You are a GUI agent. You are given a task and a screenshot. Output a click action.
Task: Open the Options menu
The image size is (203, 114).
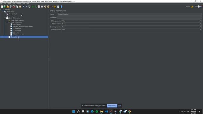point(18,3)
